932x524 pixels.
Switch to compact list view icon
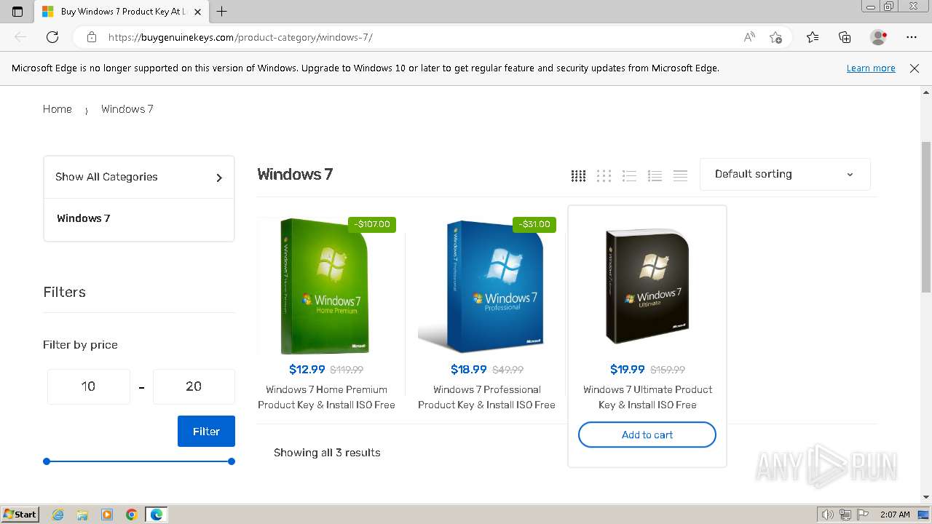point(655,175)
